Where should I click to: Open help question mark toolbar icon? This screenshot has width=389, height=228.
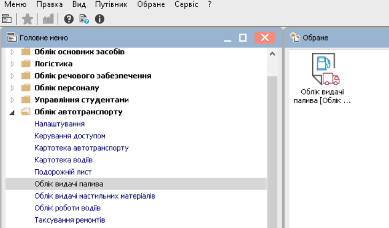[69, 19]
